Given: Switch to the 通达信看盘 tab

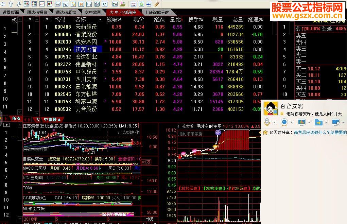Looking at the screenshot, I should tap(66, 12).
